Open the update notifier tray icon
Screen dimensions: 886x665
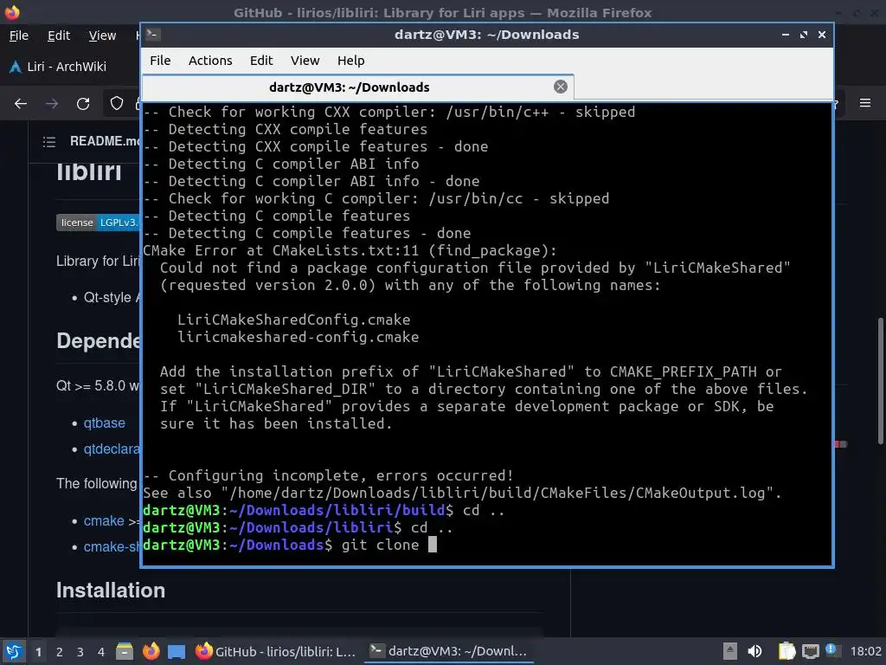click(831, 650)
